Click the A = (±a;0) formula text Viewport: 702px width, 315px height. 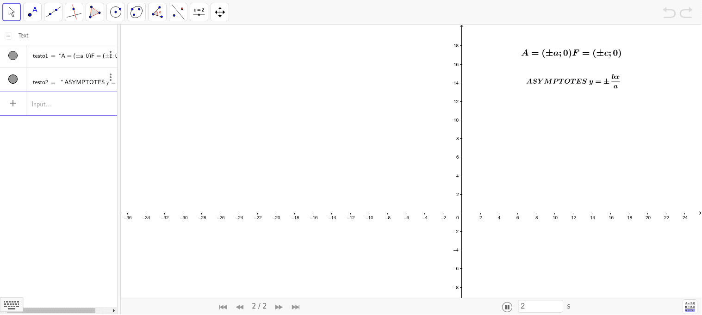(x=572, y=53)
